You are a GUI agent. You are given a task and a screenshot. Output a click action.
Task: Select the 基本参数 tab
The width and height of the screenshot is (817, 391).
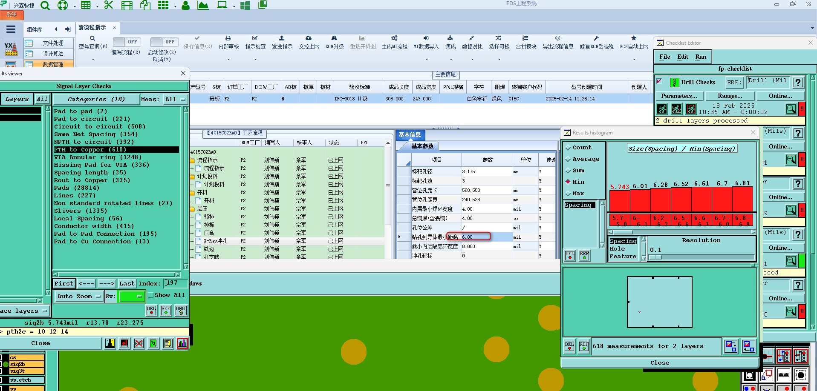[x=422, y=146]
